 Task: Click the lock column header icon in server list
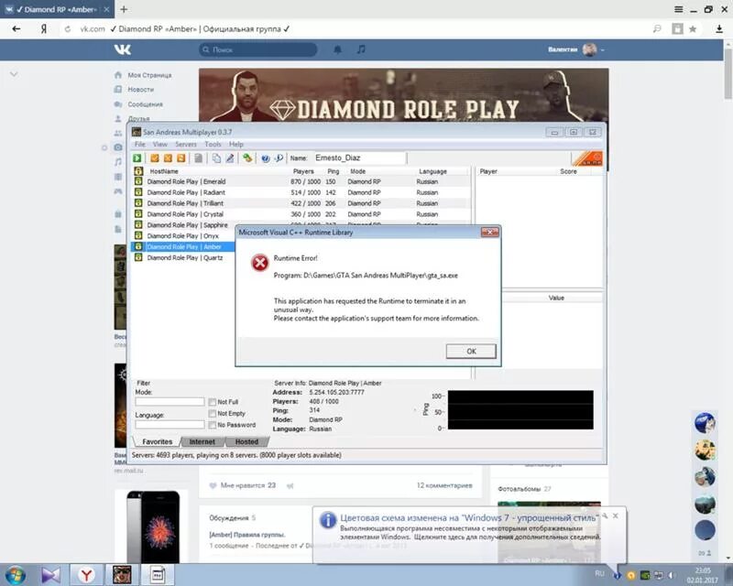click(138, 171)
